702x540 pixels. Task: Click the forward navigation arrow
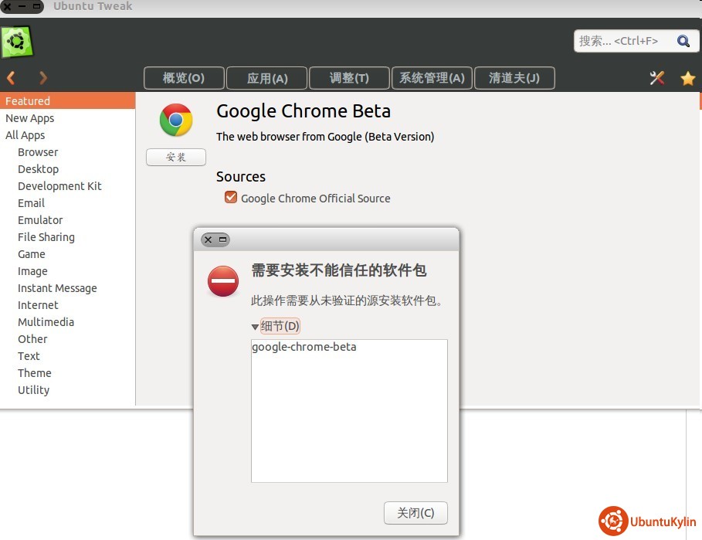point(43,77)
